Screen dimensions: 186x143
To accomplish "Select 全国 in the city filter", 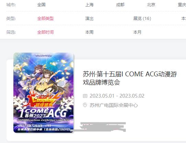I will click(x=42, y=5).
